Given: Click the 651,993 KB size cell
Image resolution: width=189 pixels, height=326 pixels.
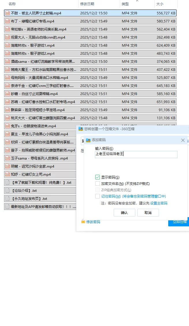Looking at the screenshot, I should pos(166,102).
